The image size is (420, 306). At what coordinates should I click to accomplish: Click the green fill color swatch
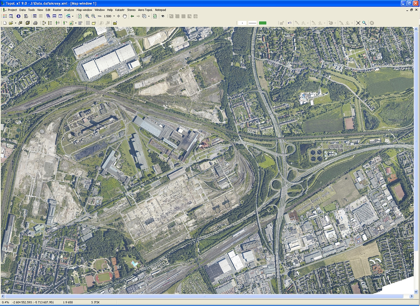click(263, 23)
